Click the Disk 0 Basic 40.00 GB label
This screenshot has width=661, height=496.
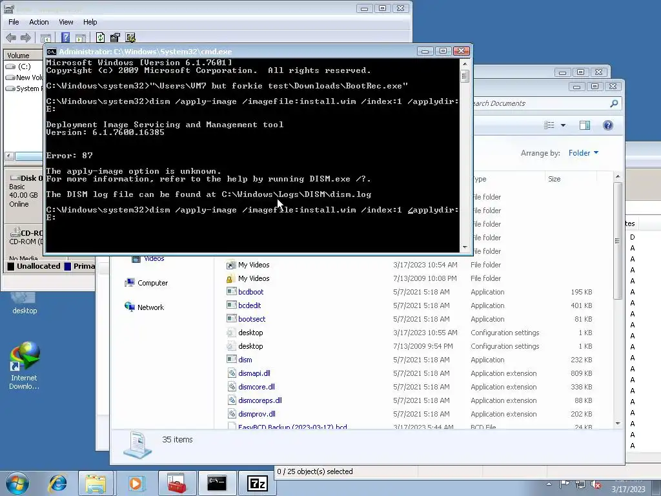pyautogui.click(x=25, y=191)
